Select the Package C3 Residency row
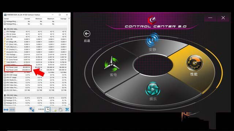 click(35, 100)
